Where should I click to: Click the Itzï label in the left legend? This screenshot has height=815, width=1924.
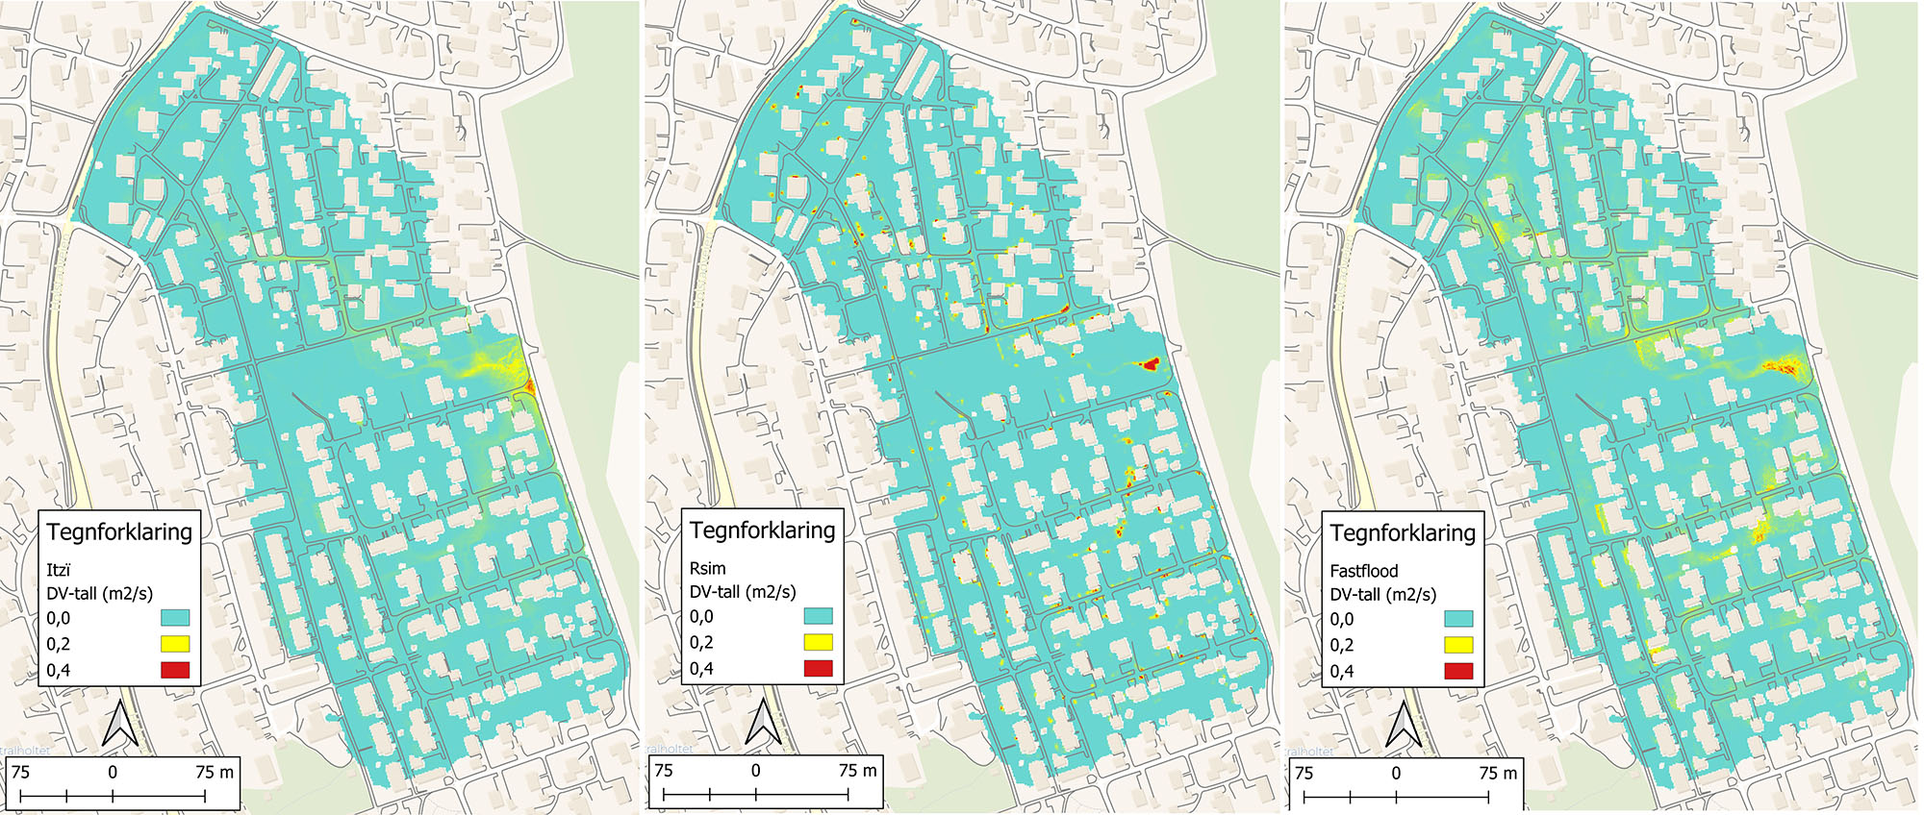click(59, 570)
